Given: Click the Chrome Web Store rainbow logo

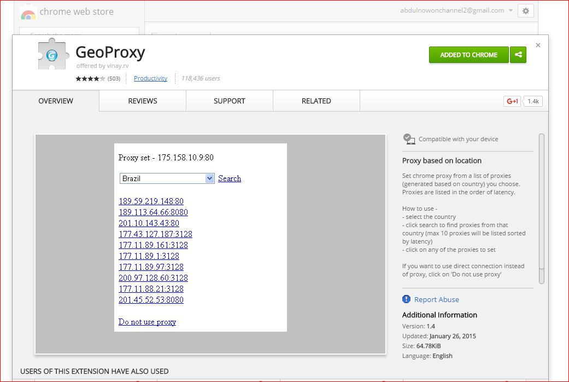Looking at the screenshot, I should click(28, 14).
